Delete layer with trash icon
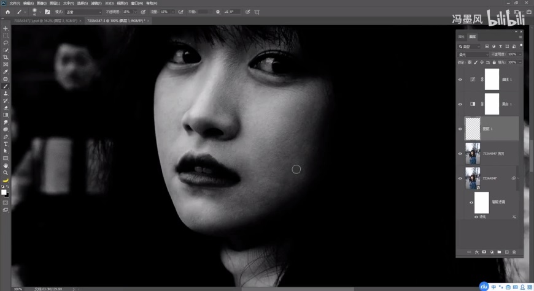 point(514,252)
